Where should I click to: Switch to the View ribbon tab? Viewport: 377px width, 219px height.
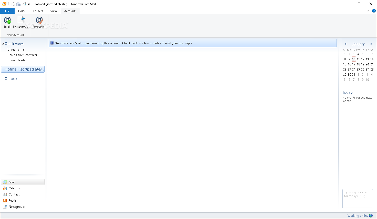tap(54, 11)
